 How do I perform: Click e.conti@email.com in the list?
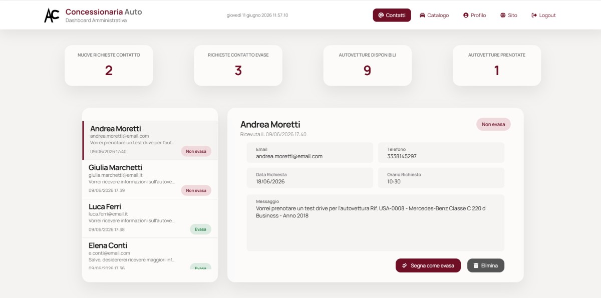[109, 253]
